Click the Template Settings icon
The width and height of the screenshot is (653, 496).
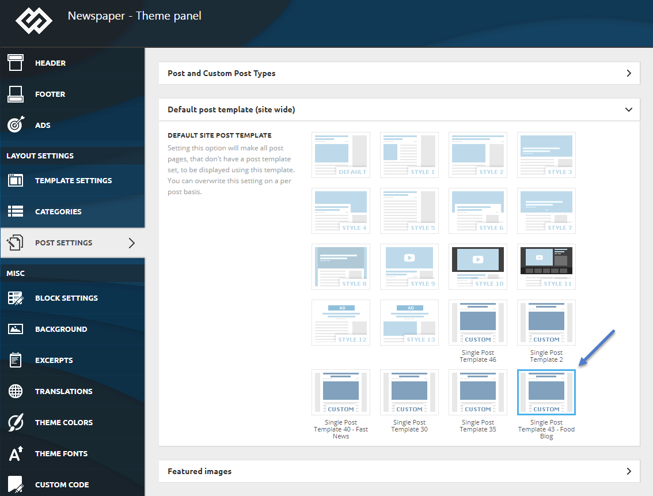coord(16,180)
